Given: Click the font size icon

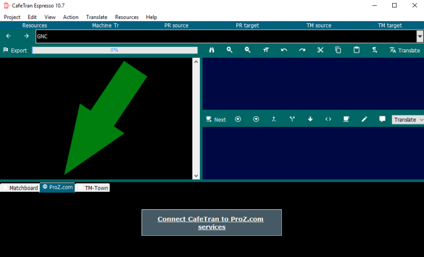Looking at the screenshot, I should pyautogui.click(x=266, y=50).
